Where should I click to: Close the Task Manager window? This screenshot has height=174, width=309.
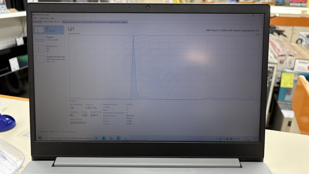coord(260,15)
